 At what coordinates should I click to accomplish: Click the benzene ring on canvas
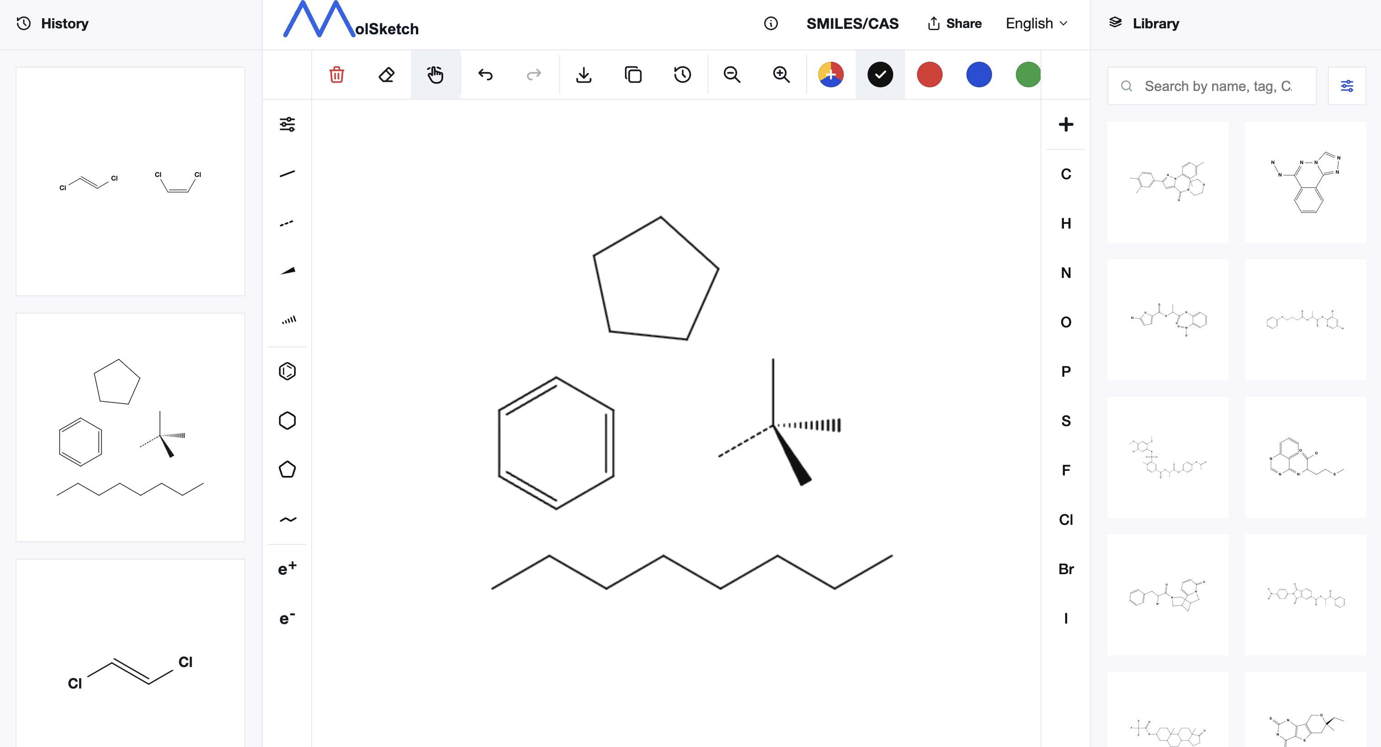click(x=556, y=443)
